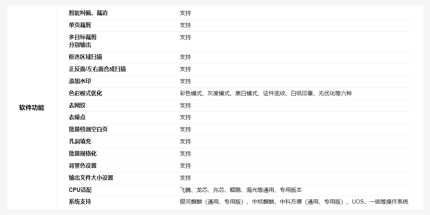Click the 框选区域扫描 feature name

(x=85, y=57)
